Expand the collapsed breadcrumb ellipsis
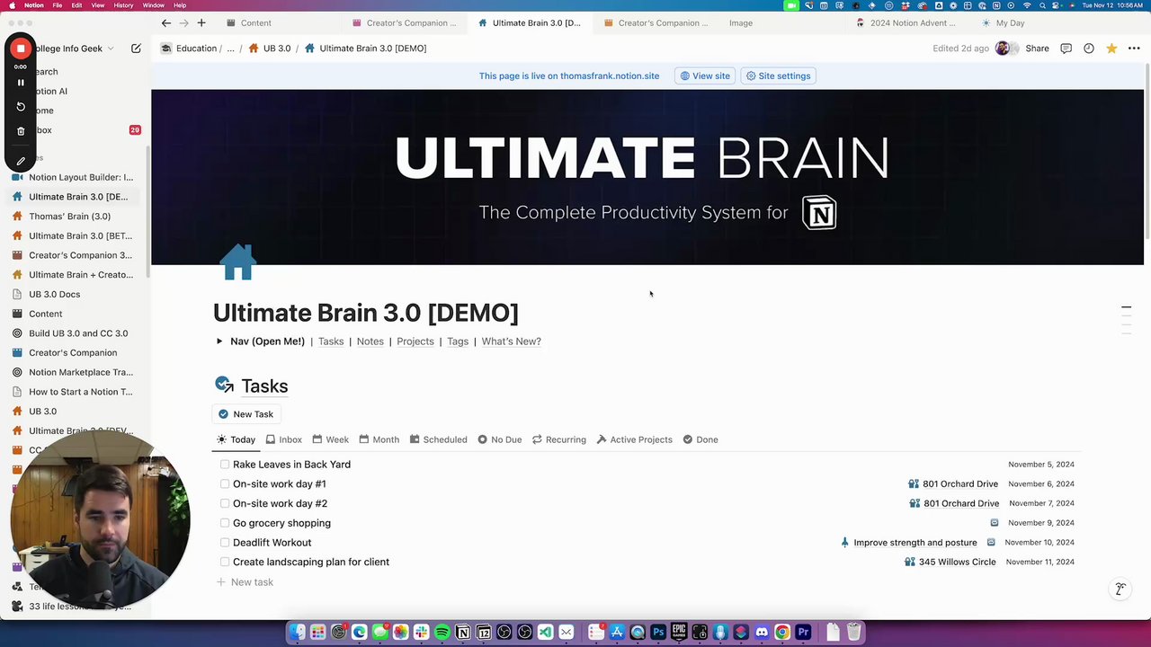This screenshot has width=1151, height=647. click(230, 49)
